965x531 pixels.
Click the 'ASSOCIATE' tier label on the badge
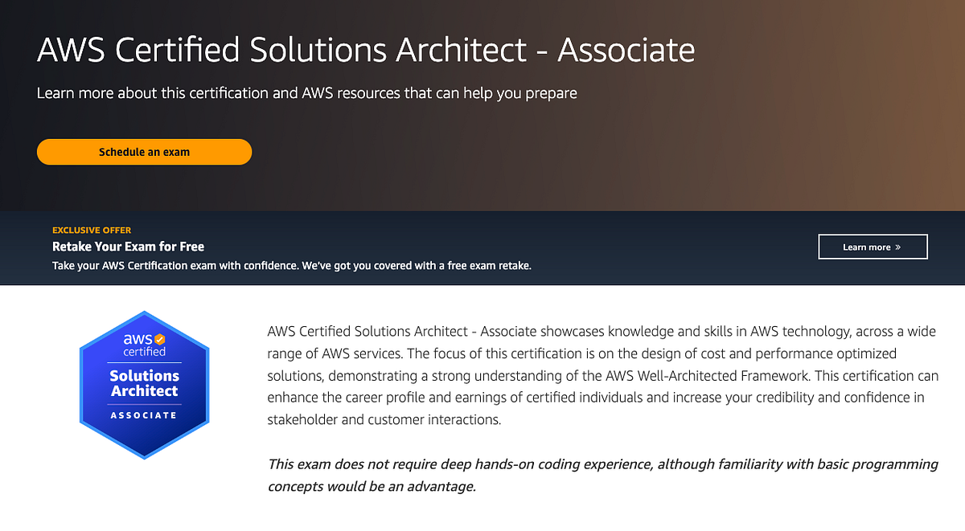[145, 415]
